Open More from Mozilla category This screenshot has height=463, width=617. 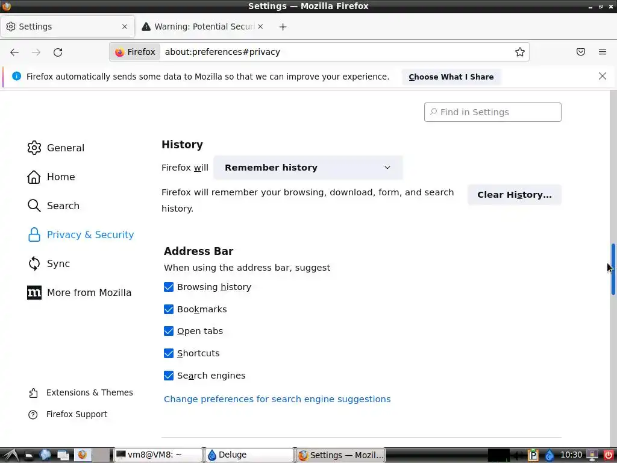[79, 292]
